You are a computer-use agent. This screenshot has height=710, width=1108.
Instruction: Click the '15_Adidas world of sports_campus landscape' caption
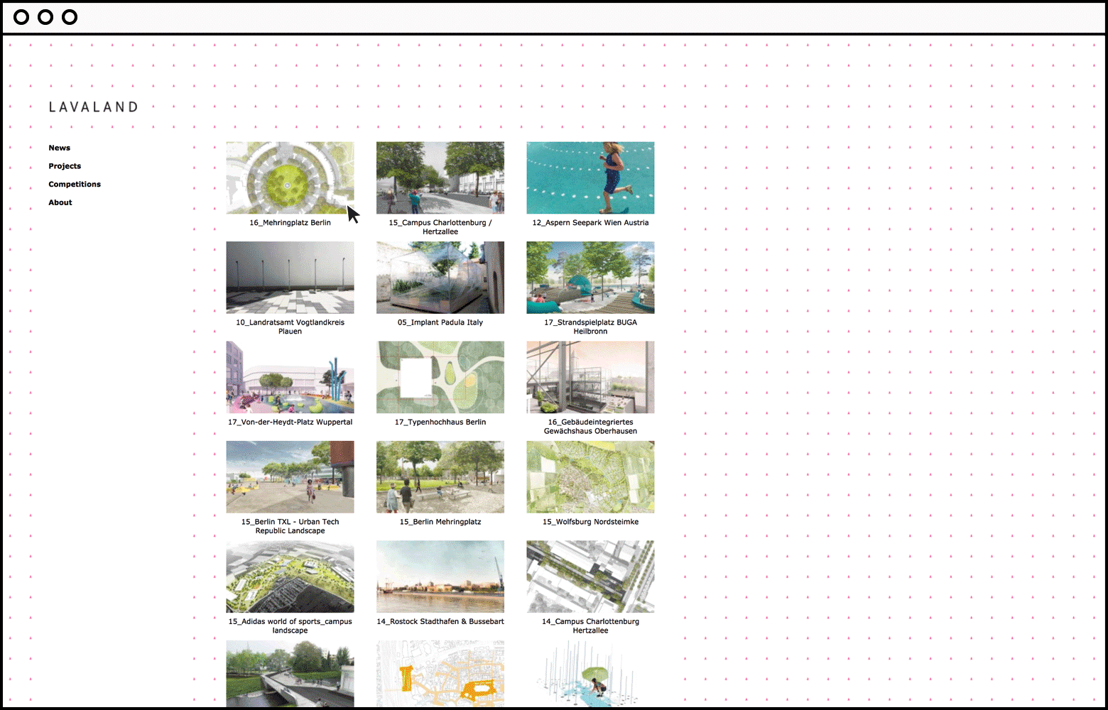(290, 626)
